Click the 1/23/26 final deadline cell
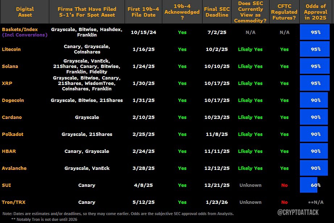 click(217, 202)
